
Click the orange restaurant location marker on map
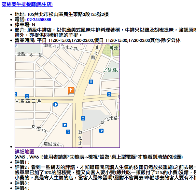71,91
